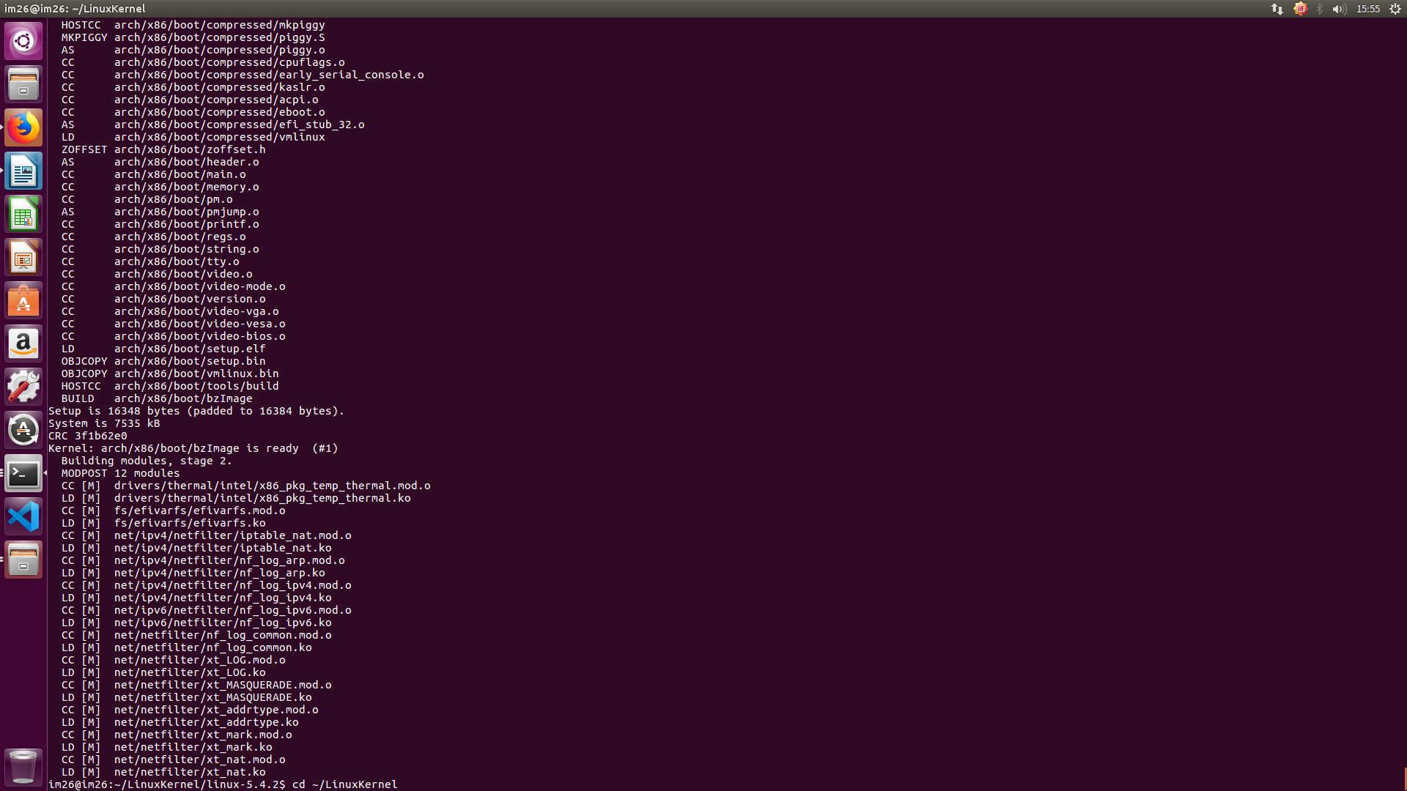
Task: Open the power and session gear menu
Action: pyautogui.click(x=1395, y=9)
